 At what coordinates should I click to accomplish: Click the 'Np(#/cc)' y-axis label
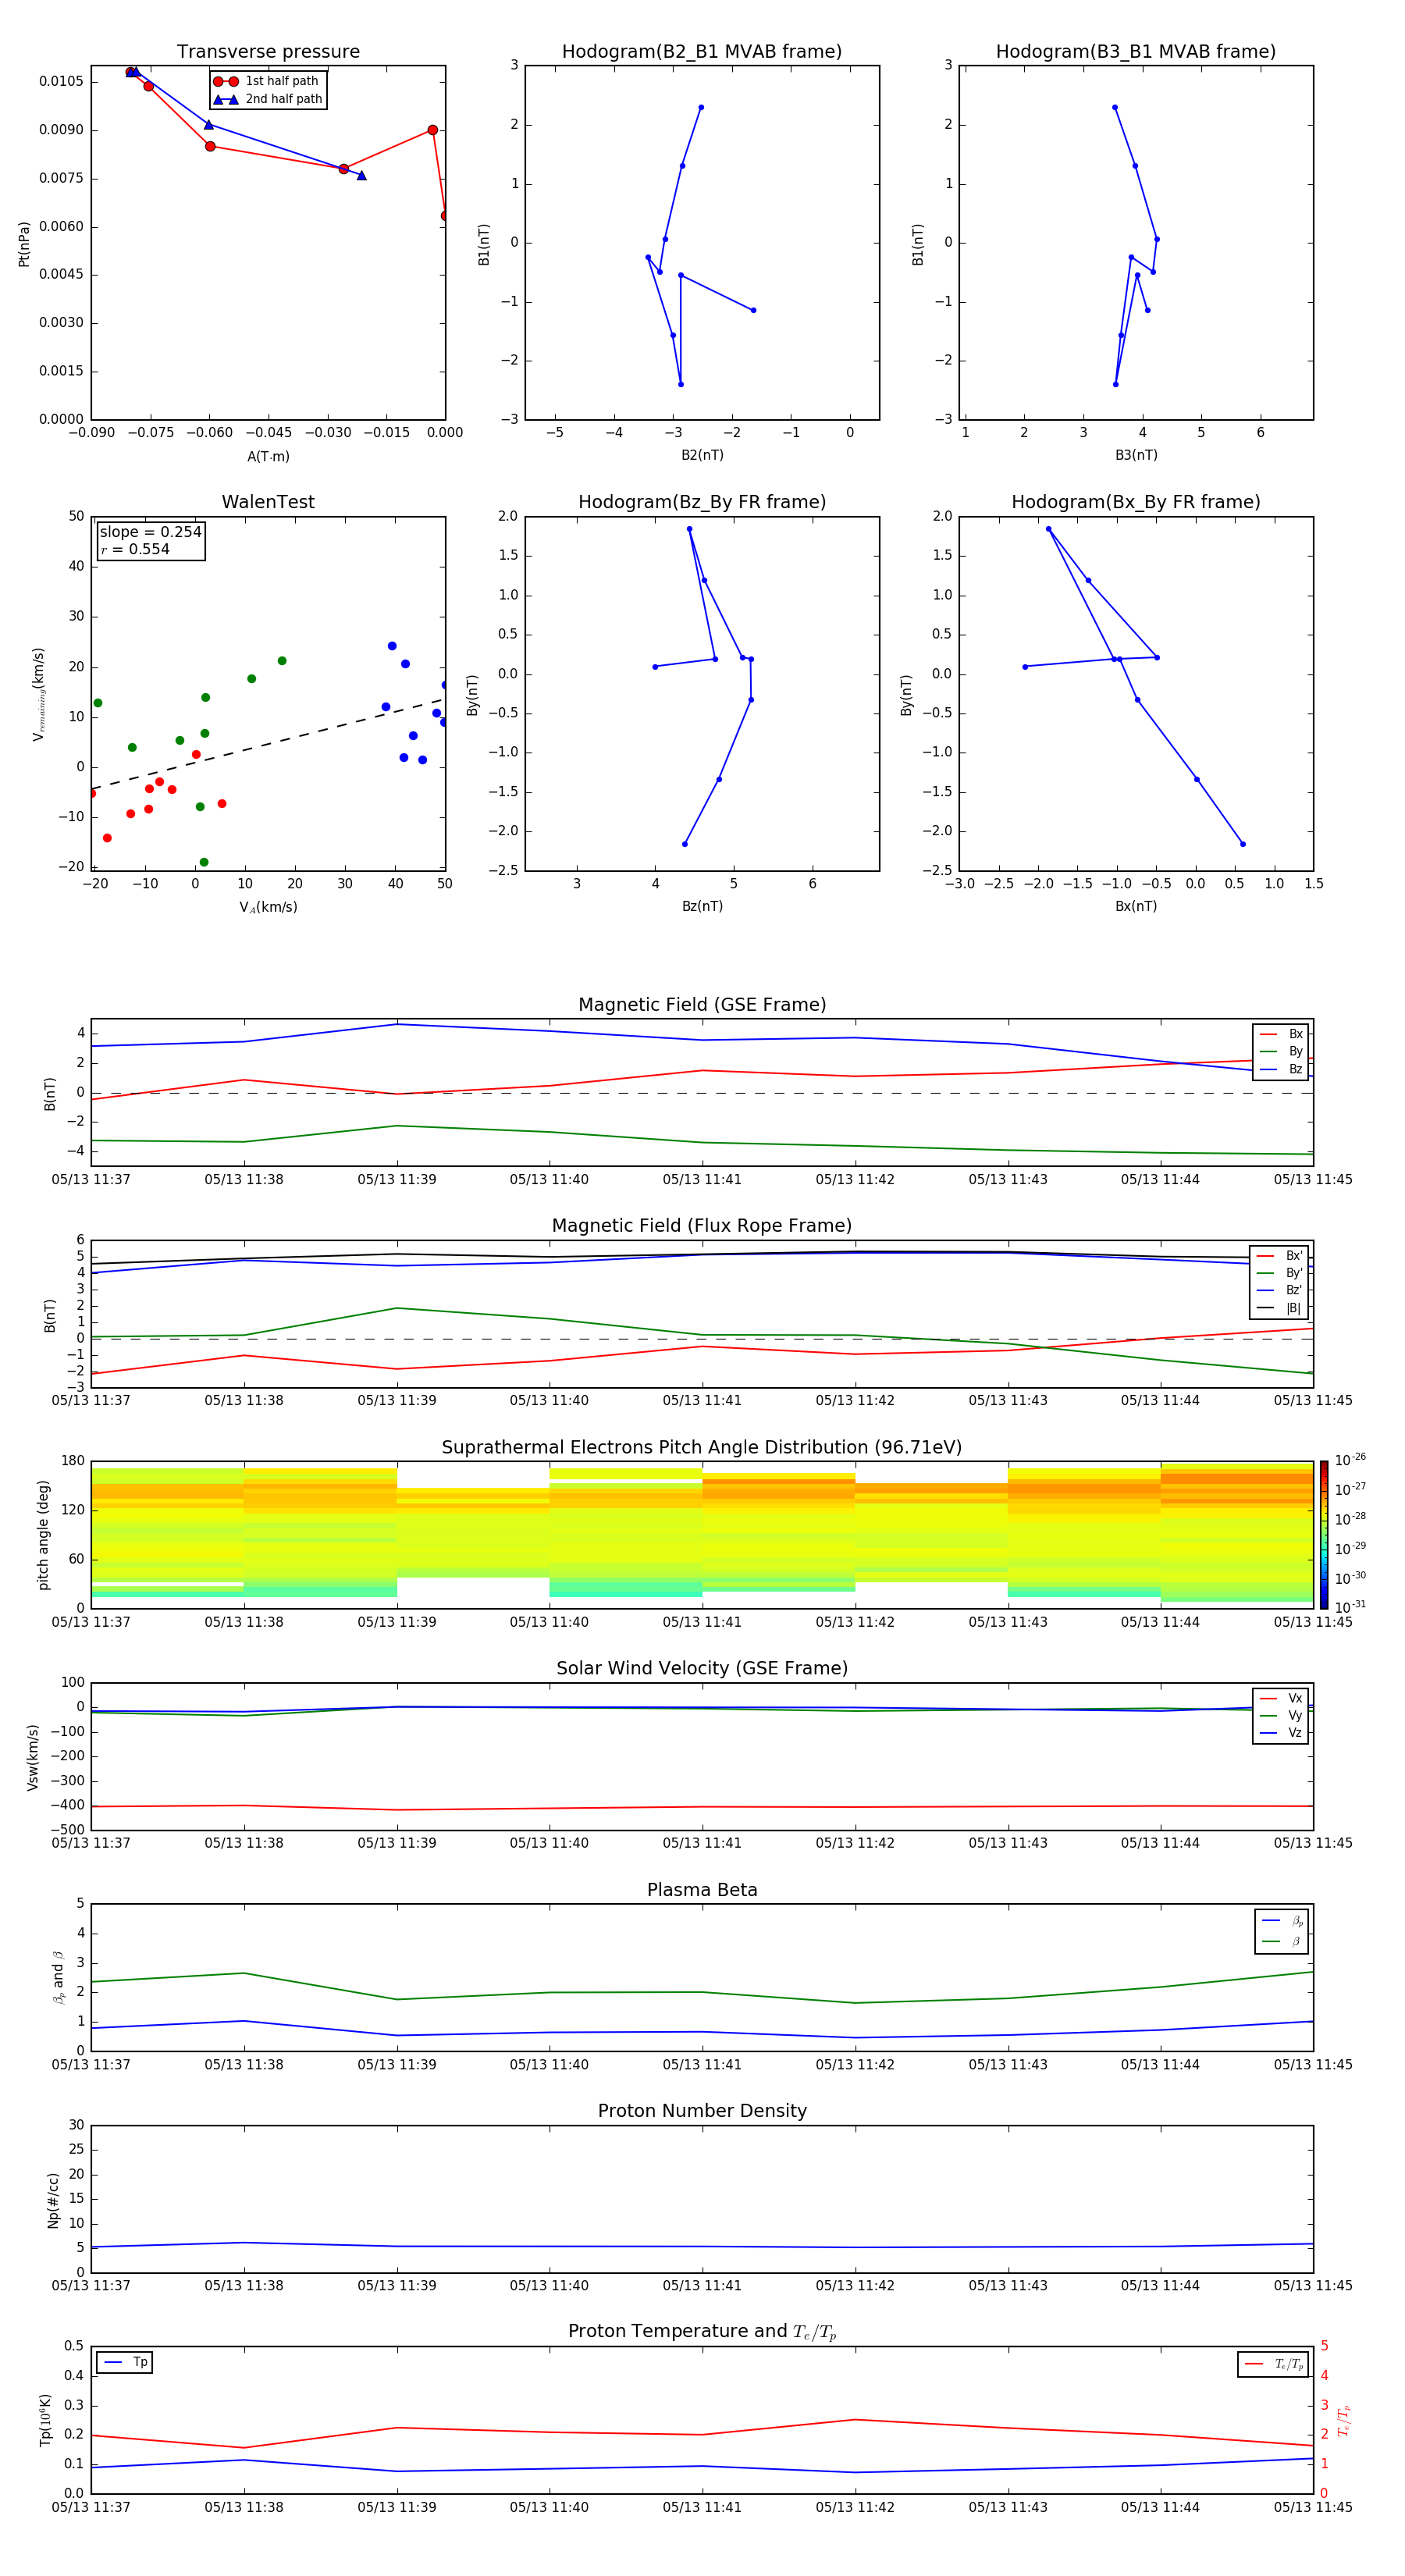[53, 2200]
